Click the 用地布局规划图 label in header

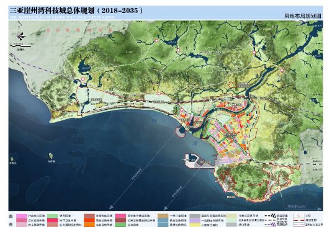[x=303, y=16]
